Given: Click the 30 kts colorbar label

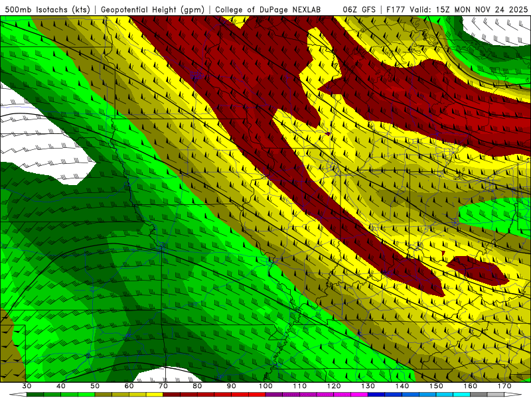Looking at the screenshot, I should click(x=27, y=386).
